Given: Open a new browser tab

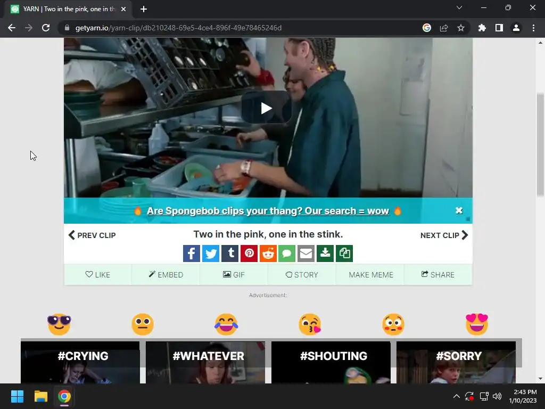Looking at the screenshot, I should [x=144, y=9].
